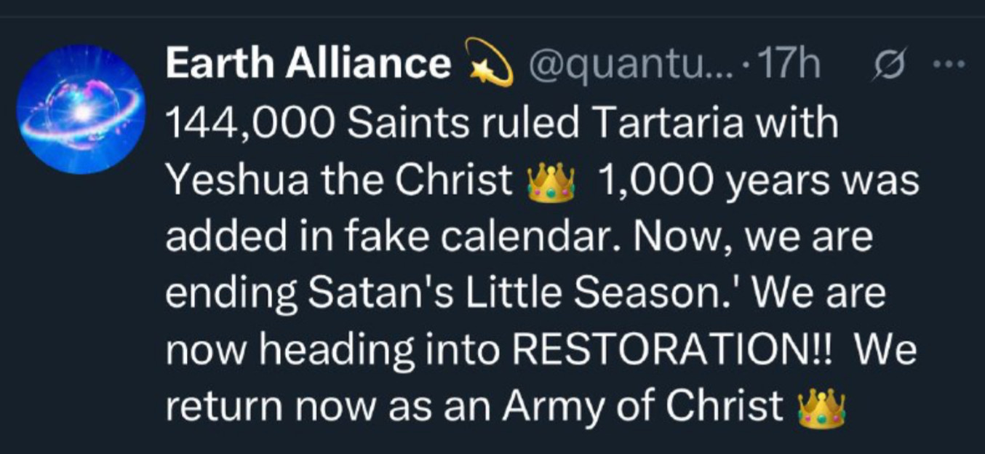This screenshot has width=985, height=454.
Task: Click the crown emoji after Yeshua the Christ
Action: (x=551, y=183)
